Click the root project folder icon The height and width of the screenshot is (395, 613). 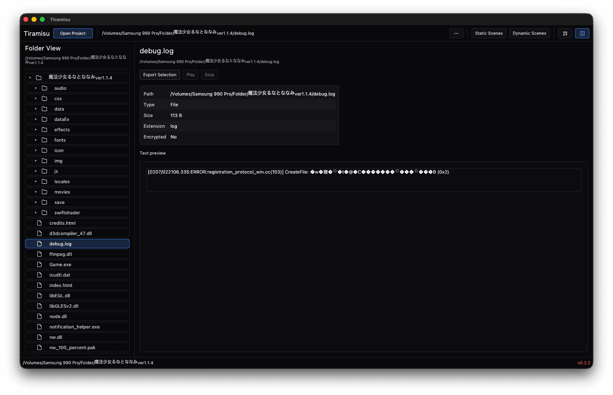(39, 78)
